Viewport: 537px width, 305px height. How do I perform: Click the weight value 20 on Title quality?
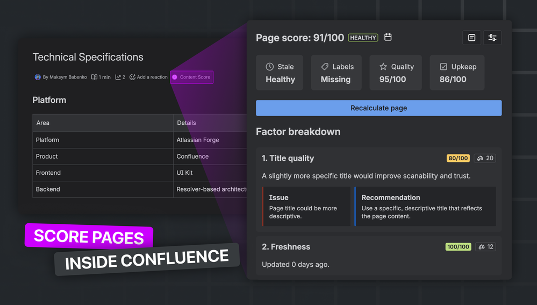[490, 158]
